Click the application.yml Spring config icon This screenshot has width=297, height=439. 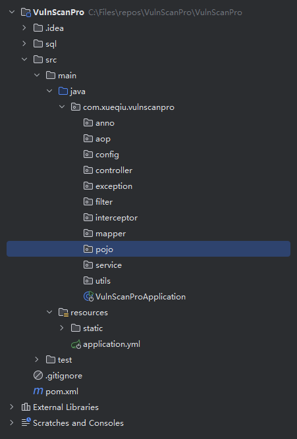(76, 344)
